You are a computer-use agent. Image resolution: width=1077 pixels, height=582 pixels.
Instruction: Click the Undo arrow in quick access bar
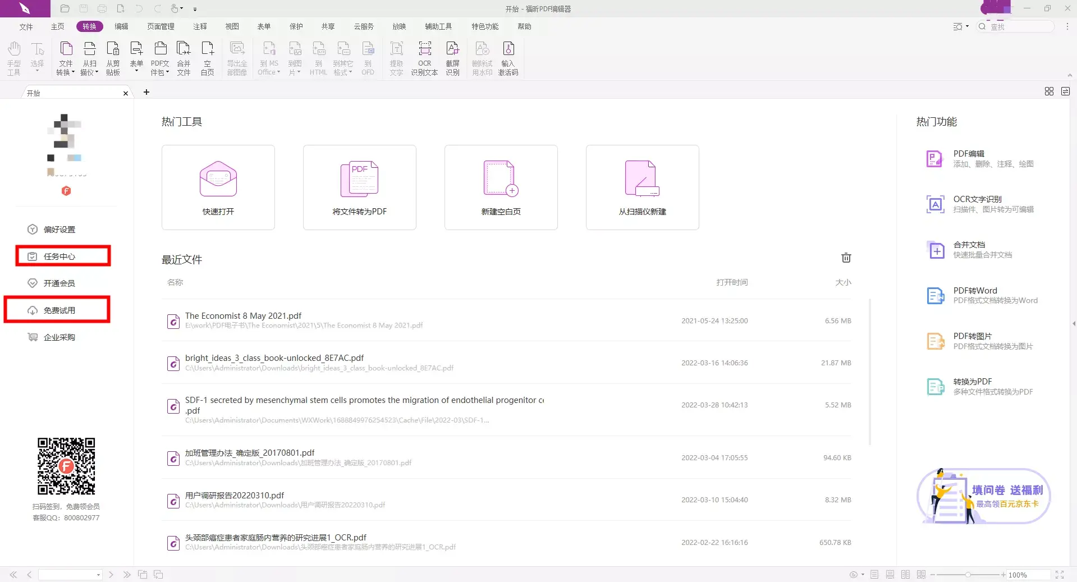(x=139, y=8)
